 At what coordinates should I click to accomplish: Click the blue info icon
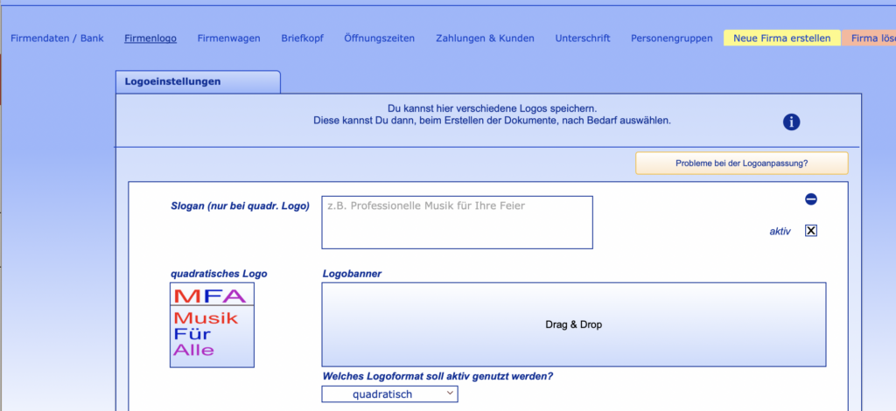791,122
